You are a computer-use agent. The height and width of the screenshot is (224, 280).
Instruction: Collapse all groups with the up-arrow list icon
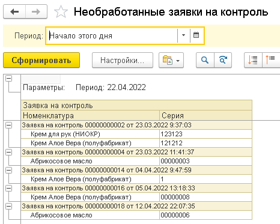(x=270, y=60)
